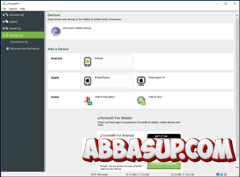The image size is (240, 177).
Task: Click the upload speed status entry
Action: (x=183, y=174)
